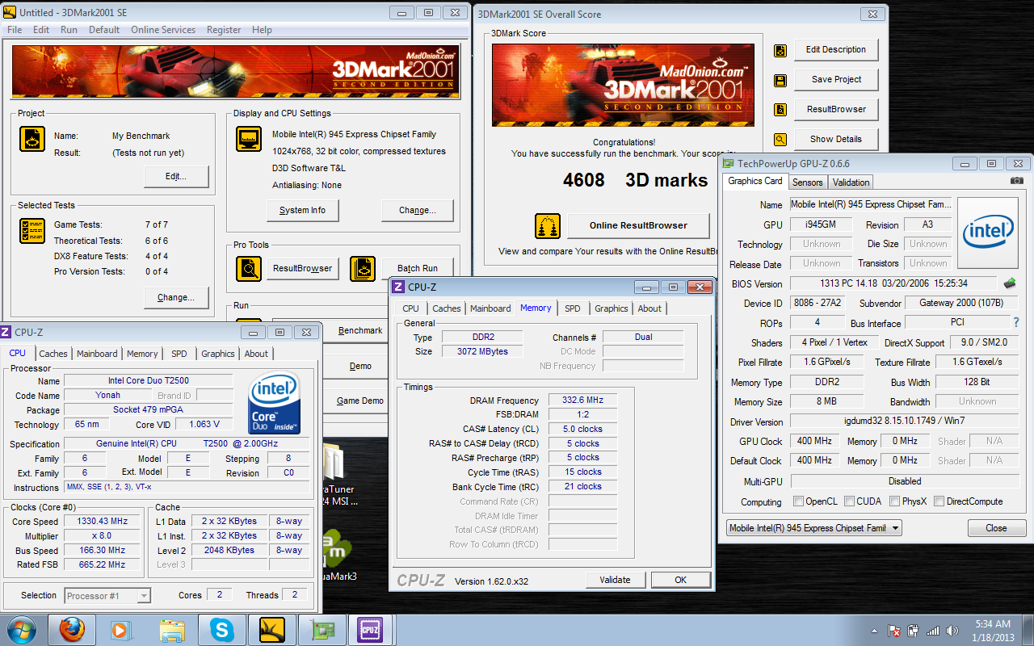This screenshot has height=646, width=1034.
Task: Click the Selected Tests checklist icon
Action: pyautogui.click(x=32, y=231)
